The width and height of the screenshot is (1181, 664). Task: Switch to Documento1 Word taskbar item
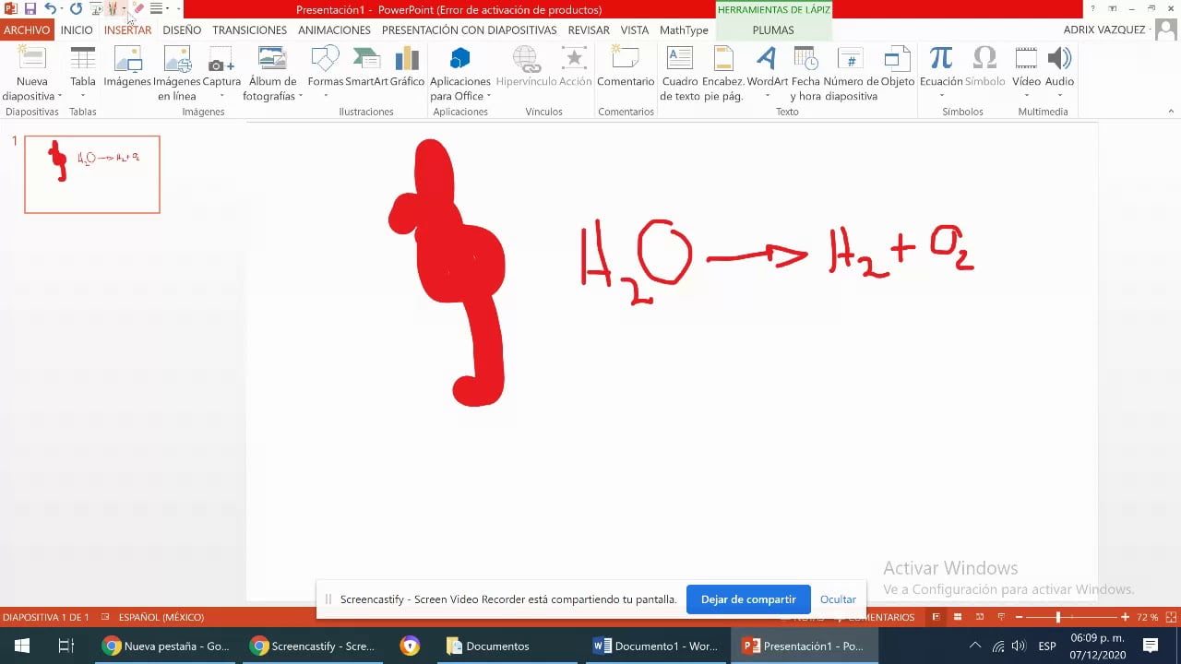click(657, 646)
